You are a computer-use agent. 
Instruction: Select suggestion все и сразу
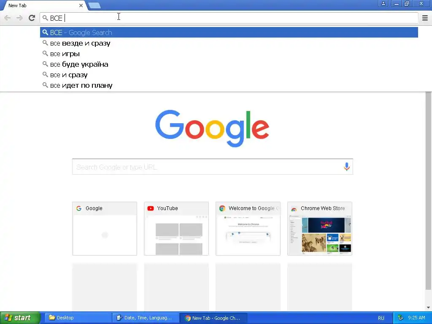pyautogui.click(x=229, y=75)
